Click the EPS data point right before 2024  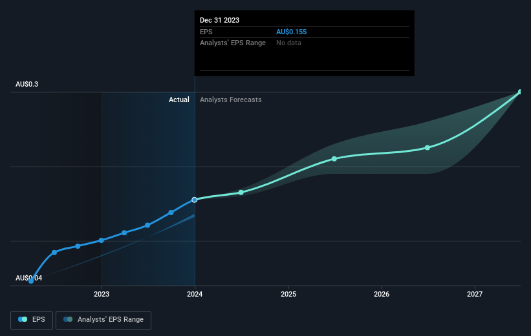pyautogui.click(x=171, y=213)
